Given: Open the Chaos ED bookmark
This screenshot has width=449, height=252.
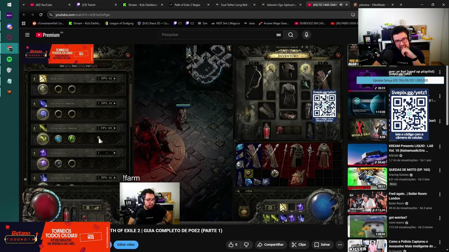Looking at the screenshot, I should tap(153, 23).
